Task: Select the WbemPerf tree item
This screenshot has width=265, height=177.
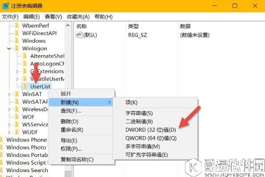Action: (36, 25)
